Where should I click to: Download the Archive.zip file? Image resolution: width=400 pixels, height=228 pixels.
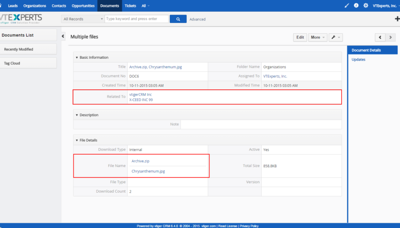click(140, 161)
